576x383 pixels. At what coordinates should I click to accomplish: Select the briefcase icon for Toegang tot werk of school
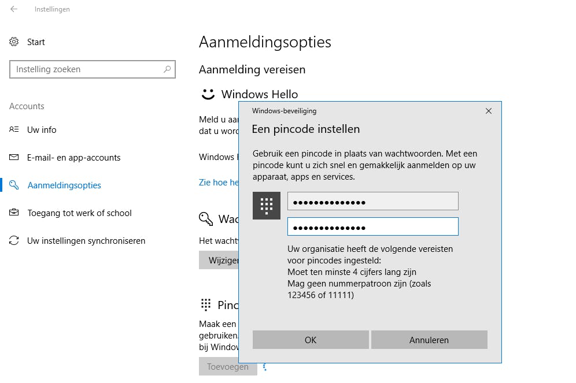[13, 213]
